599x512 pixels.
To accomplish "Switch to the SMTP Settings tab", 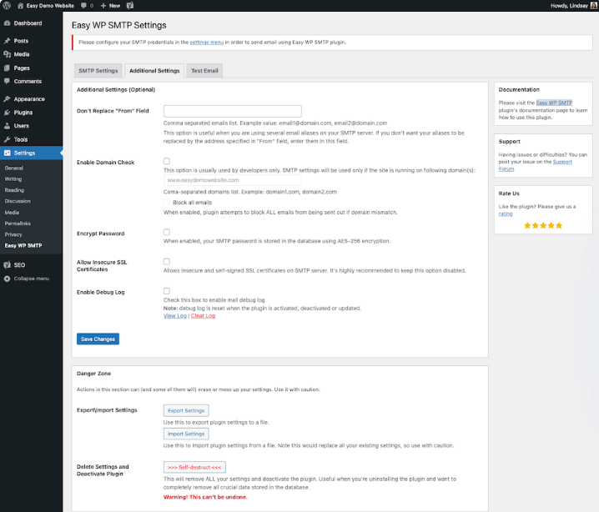I will [98, 71].
